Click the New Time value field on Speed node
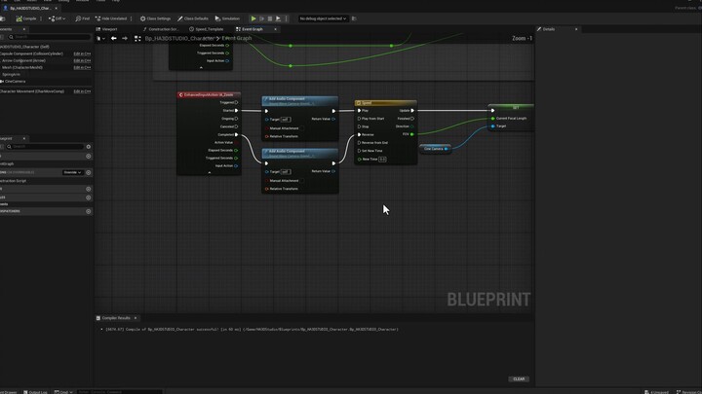702x394 pixels. click(x=382, y=159)
